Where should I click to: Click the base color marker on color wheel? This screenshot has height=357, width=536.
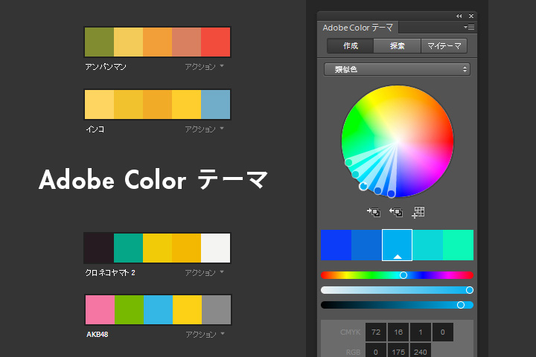[363, 186]
